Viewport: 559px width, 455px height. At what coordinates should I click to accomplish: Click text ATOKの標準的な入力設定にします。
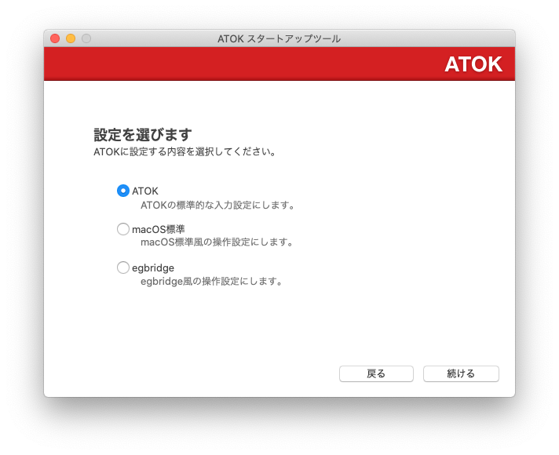(x=217, y=206)
